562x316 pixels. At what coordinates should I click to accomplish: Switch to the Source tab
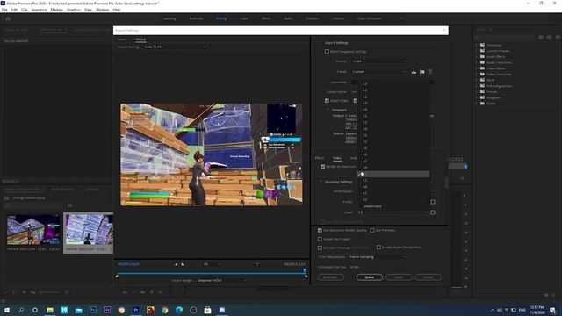(x=122, y=39)
